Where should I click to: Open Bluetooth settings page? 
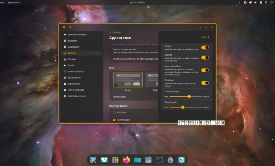82,41
